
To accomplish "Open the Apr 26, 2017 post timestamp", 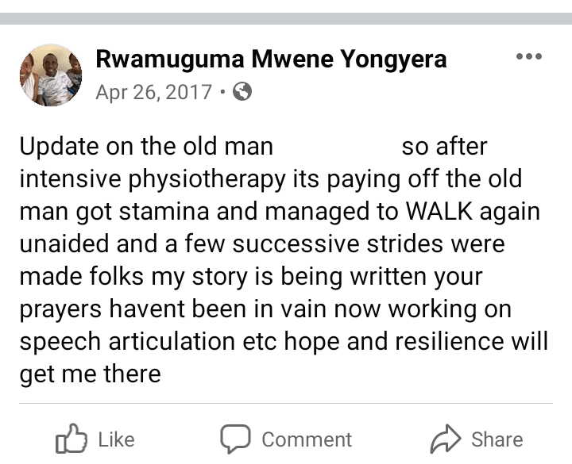I will click(x=153, y=92).
